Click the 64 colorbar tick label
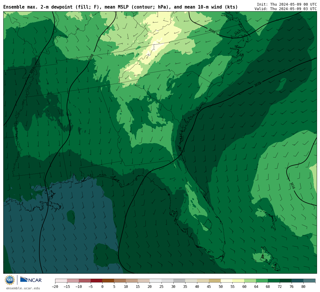This screenshot has height=292, width=320. coord(256,287)
